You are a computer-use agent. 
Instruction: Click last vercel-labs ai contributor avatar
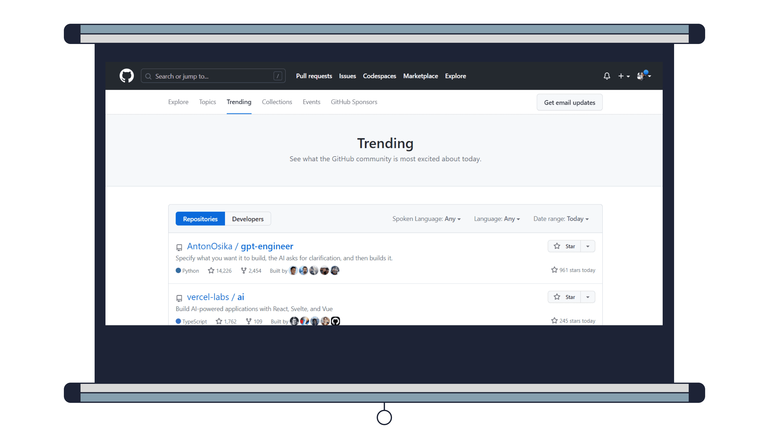pos(335,321)
